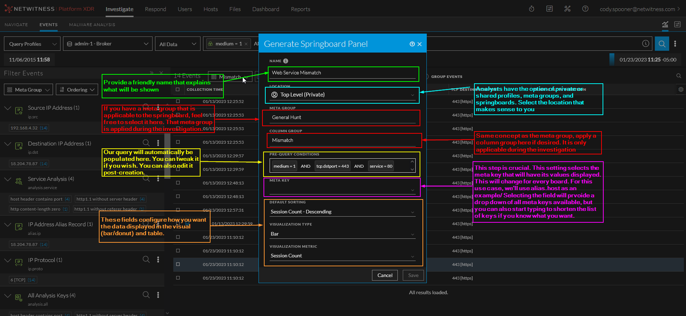
Task: Open the events table column settings gear
Action: click(x=681, y=89)
